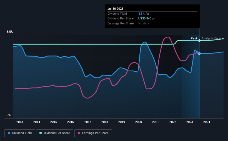Click the 2024 x-axis year label
228x141 pixels.
207,122
